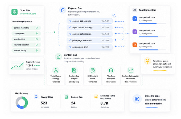The image size is (181, 119).
Task: Click the competitor2.com keyword progress bar
Action: [x=153, y=37]
